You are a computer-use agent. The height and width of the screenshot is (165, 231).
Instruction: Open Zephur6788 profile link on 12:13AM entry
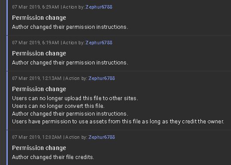(102, 78)
